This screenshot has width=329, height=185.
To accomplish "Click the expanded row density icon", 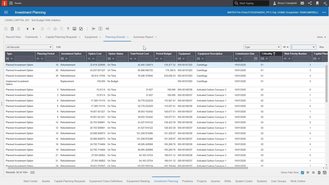I will [313, 172].
